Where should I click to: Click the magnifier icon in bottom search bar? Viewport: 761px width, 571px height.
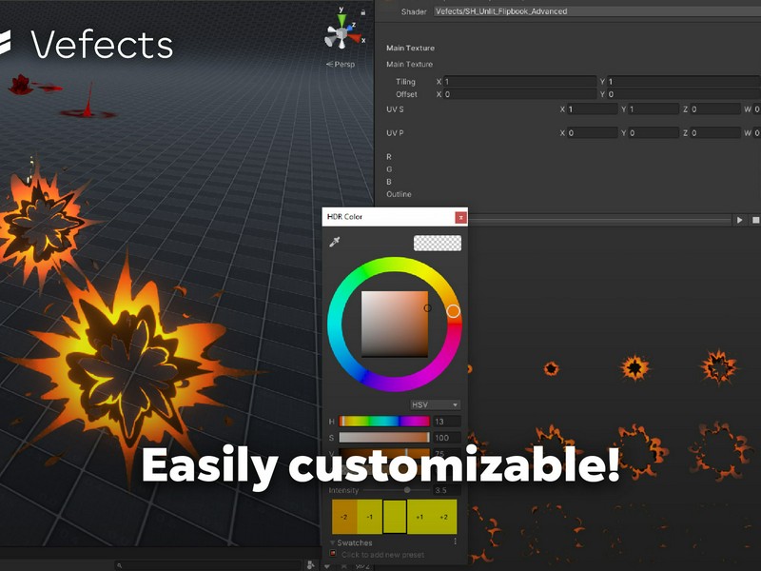coord(120,565)
